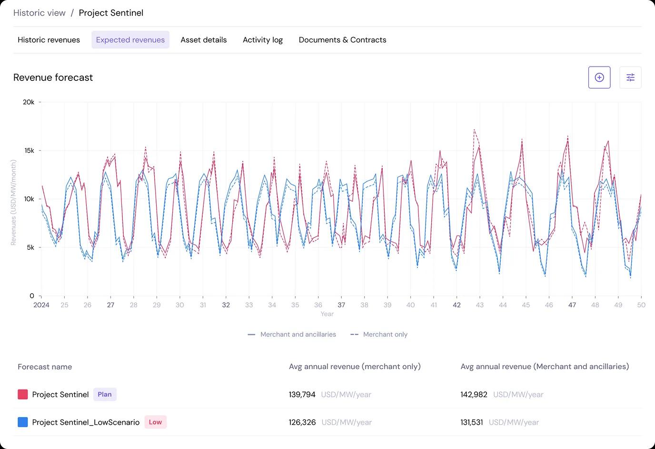Toggle the Merchant only dashed legend entry

pos(379,334)
